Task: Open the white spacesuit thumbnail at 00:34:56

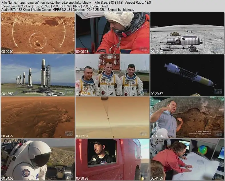Action: click(38, 160)
